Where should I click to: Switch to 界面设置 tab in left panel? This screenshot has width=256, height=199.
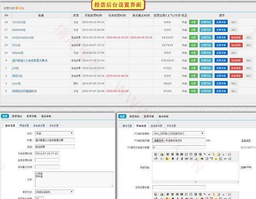(x=24, y=126)
